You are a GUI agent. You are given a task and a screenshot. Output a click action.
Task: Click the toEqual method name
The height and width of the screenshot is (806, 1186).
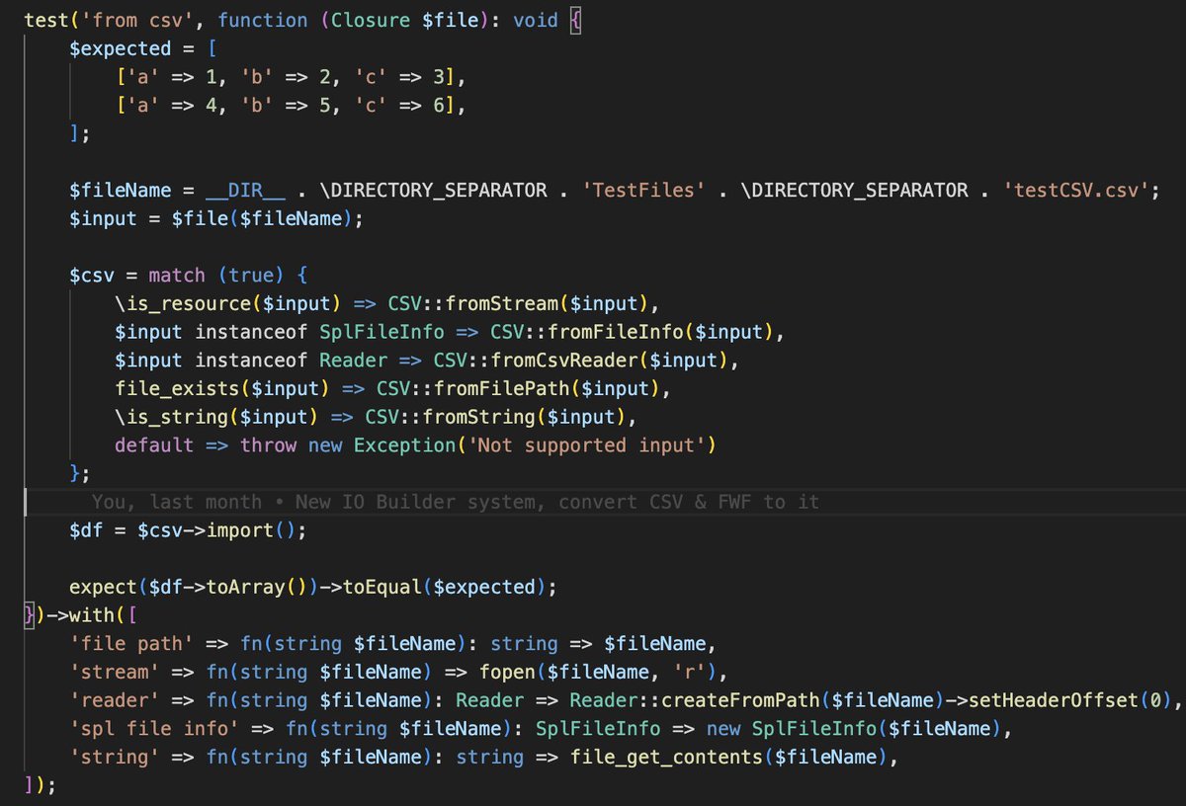point(382,587)
